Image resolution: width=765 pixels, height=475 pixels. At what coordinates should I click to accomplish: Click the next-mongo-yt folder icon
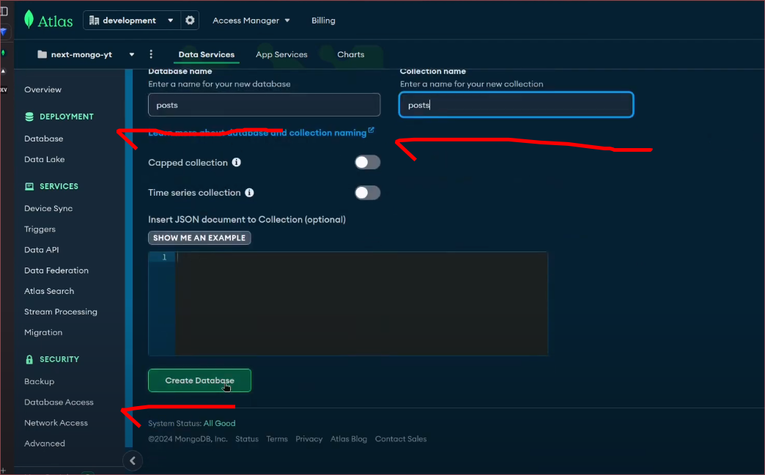tap(42, 54)
